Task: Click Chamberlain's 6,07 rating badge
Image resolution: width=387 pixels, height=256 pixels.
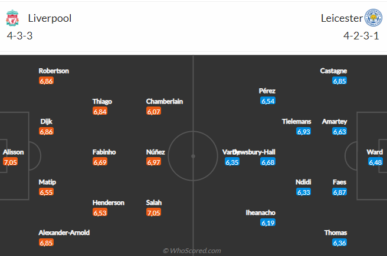Action: pos(154,111)
